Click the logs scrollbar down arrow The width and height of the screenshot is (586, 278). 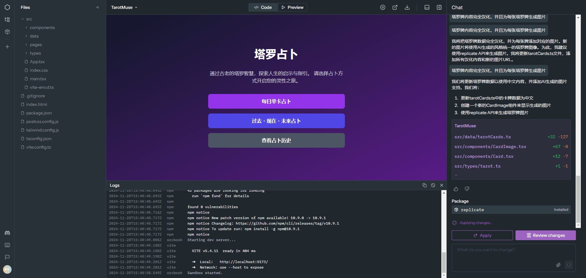coord(444,275)
